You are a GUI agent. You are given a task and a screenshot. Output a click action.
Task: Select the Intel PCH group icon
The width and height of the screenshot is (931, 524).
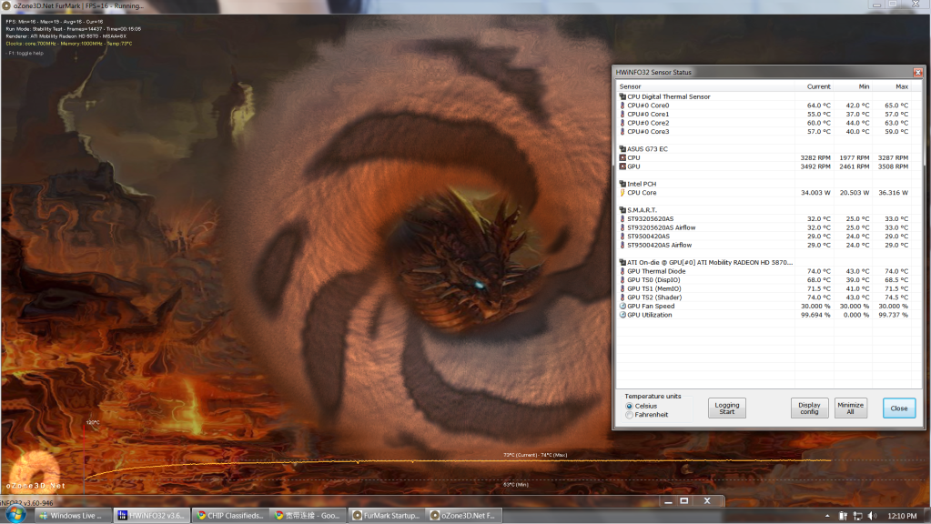pyautogui.click(x=622, y=184)
